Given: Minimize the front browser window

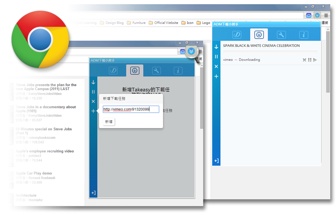Looking at the screenshot, I should coord(180,43).
